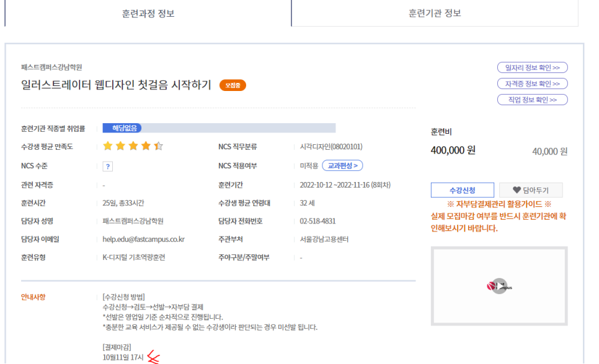The height and width of the screenshot is (364, 599).
Task: Click the 모집중 status badge
Action: click(x=233, y=85)
